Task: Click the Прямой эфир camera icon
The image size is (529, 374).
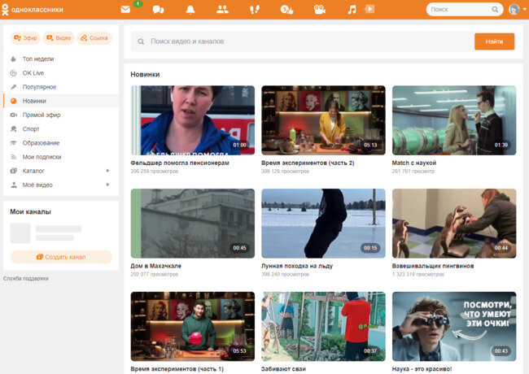Action: coord(14,115)
